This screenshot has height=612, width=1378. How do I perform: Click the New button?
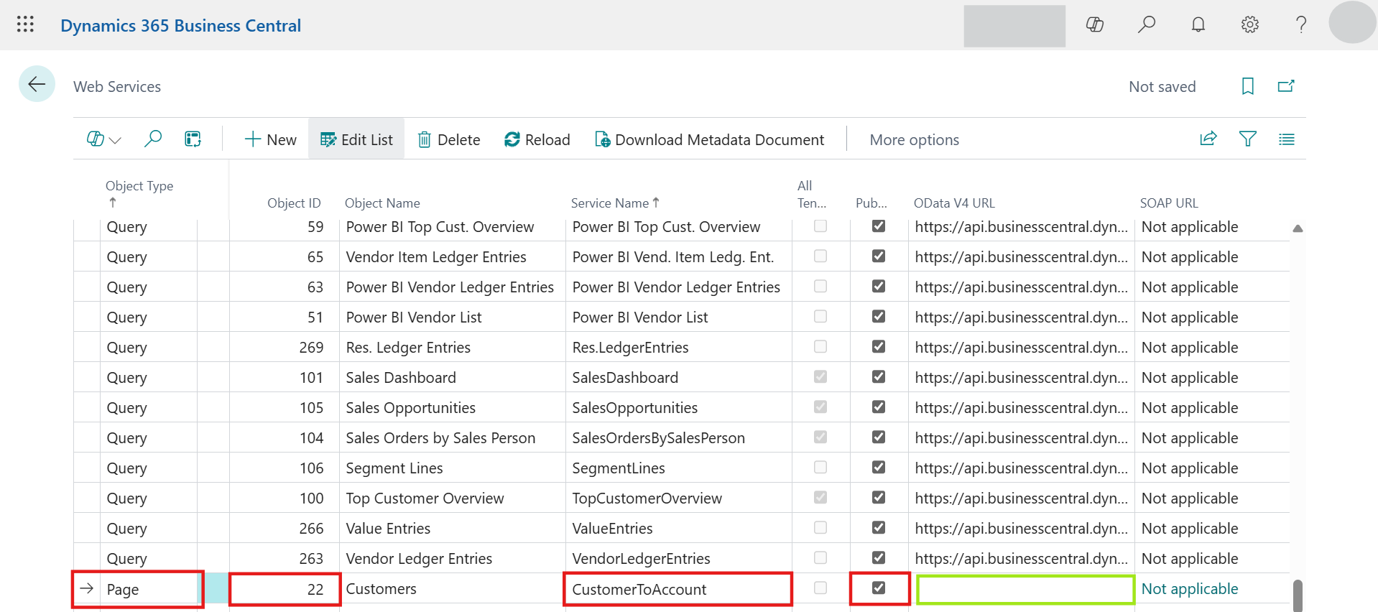coord(270,140)
